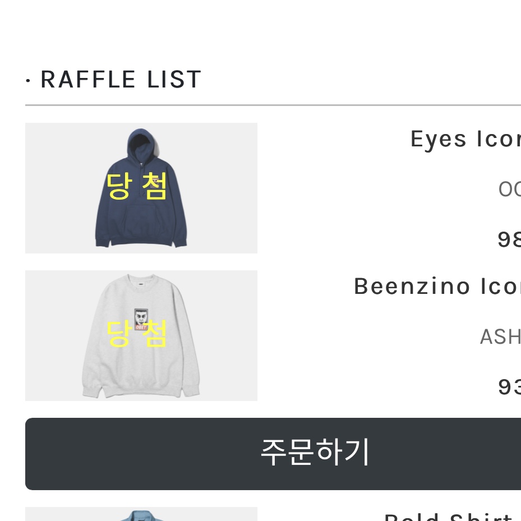Click the bullet dot before RAFFLE LIST
This screenshot has height=521, width=521.
(28, 81)
